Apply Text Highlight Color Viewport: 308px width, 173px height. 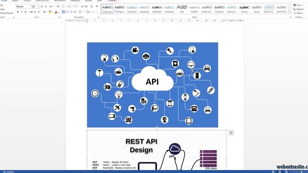click(50, 12)
